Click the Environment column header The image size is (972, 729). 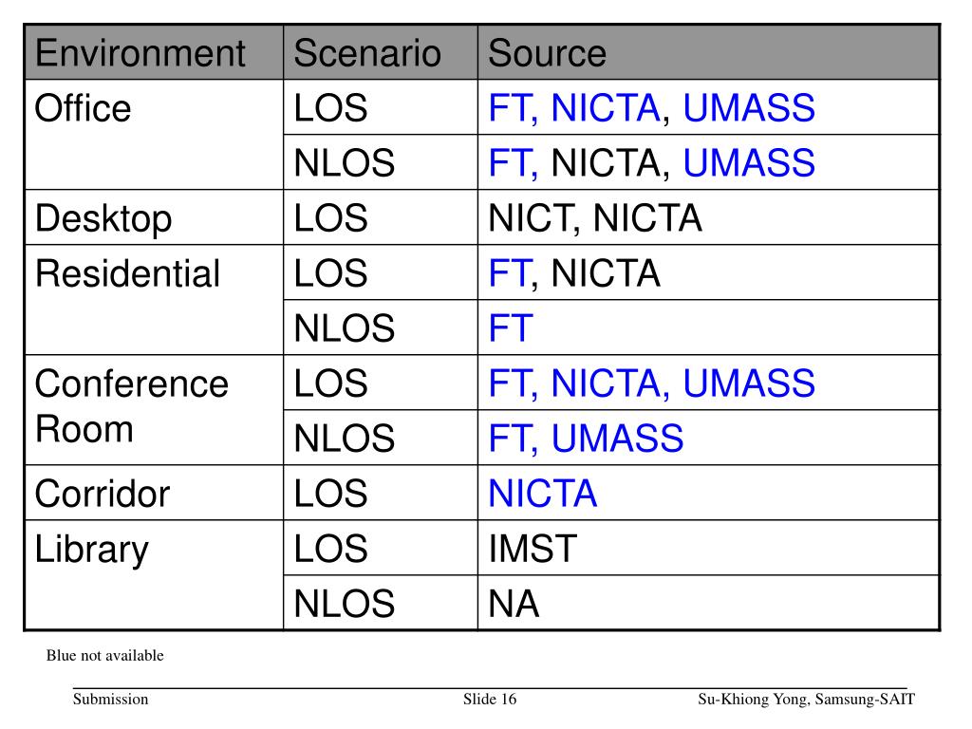154,53
